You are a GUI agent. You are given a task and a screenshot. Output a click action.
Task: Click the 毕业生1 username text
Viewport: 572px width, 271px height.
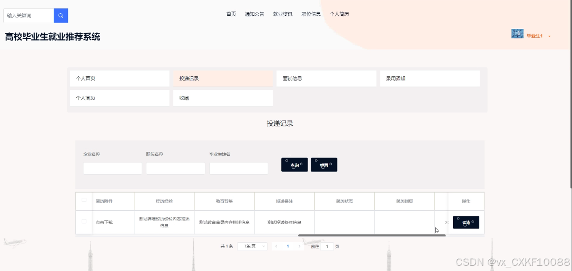click(x=535, y=36)
